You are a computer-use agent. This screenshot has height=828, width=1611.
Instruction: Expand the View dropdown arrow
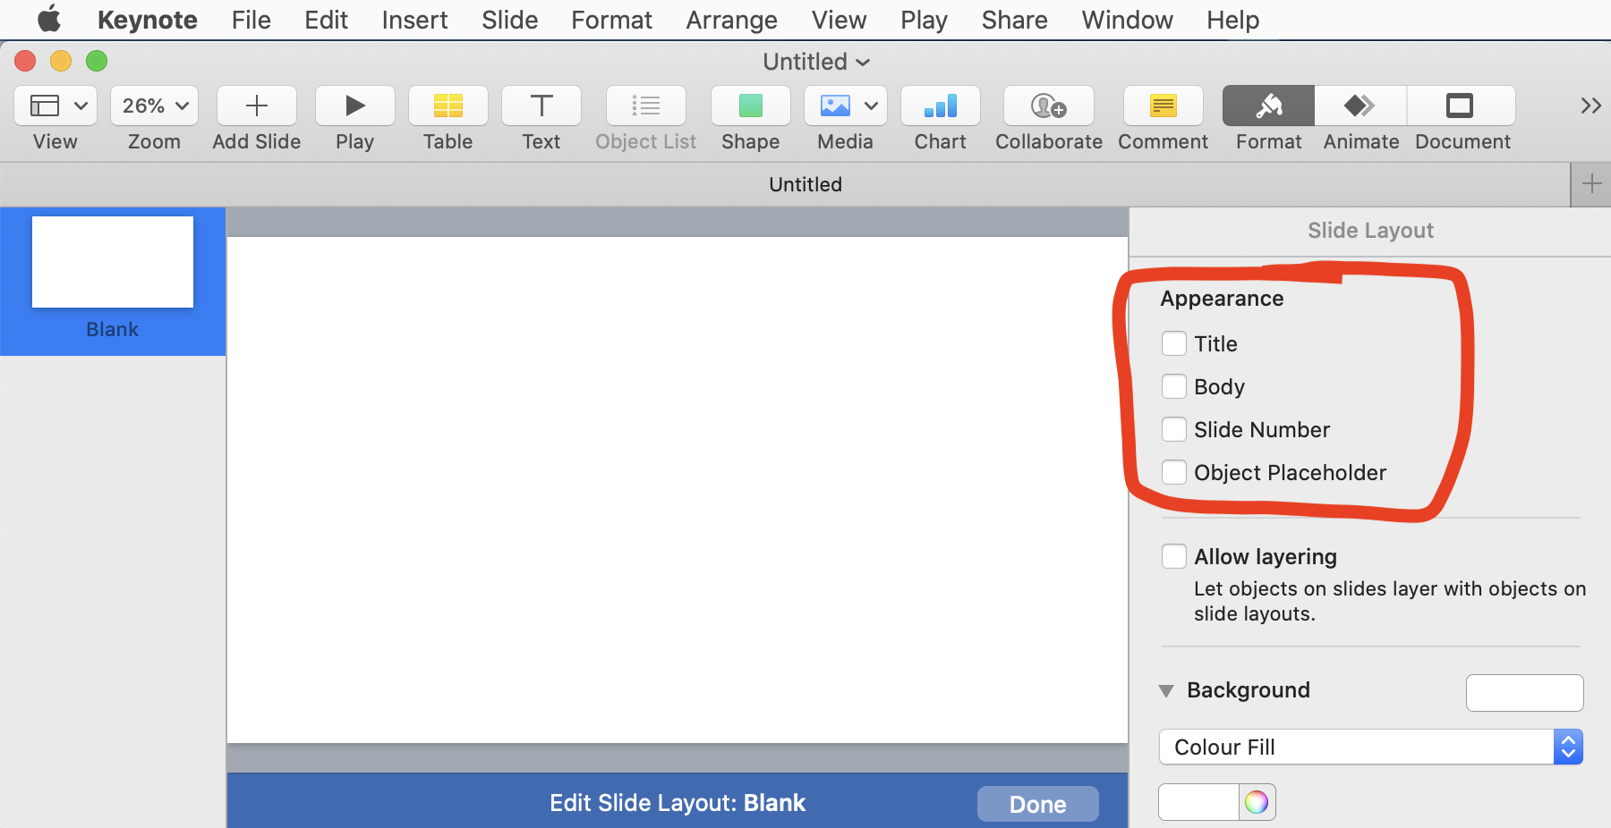tap(81, 106)
